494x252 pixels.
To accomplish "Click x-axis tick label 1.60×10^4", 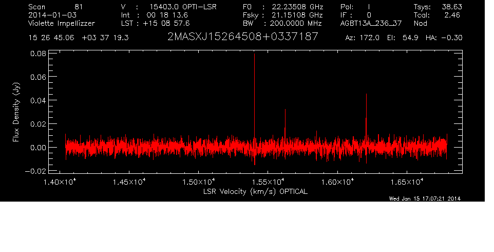I will pos(337,182).
